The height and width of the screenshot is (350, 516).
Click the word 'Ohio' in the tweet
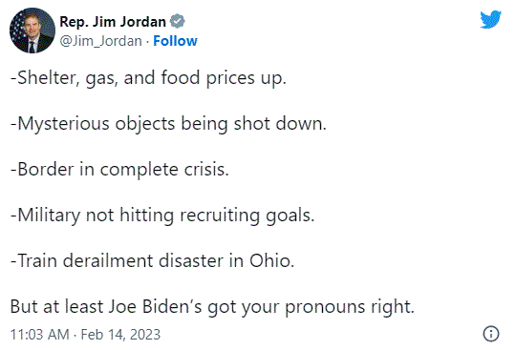tap(271, 261)
